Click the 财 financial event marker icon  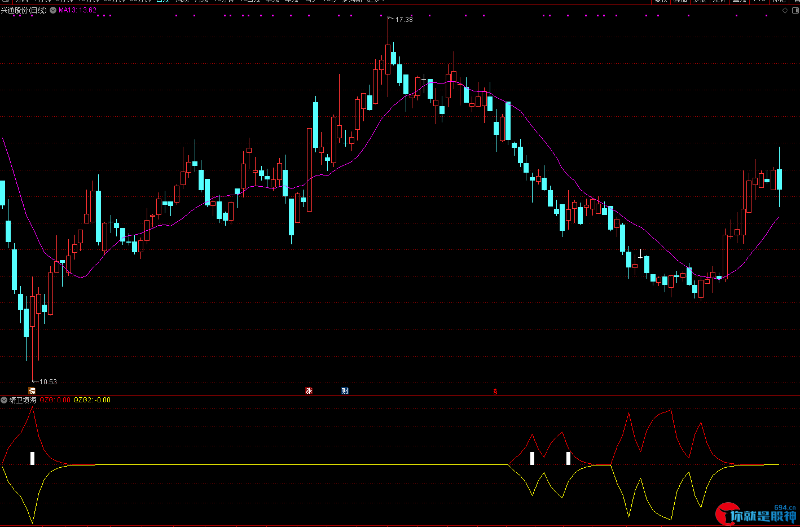[345, 391]
